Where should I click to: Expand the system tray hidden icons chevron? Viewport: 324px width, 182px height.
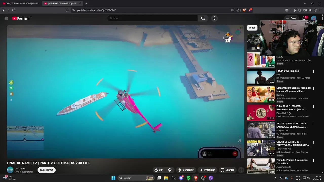275,178
